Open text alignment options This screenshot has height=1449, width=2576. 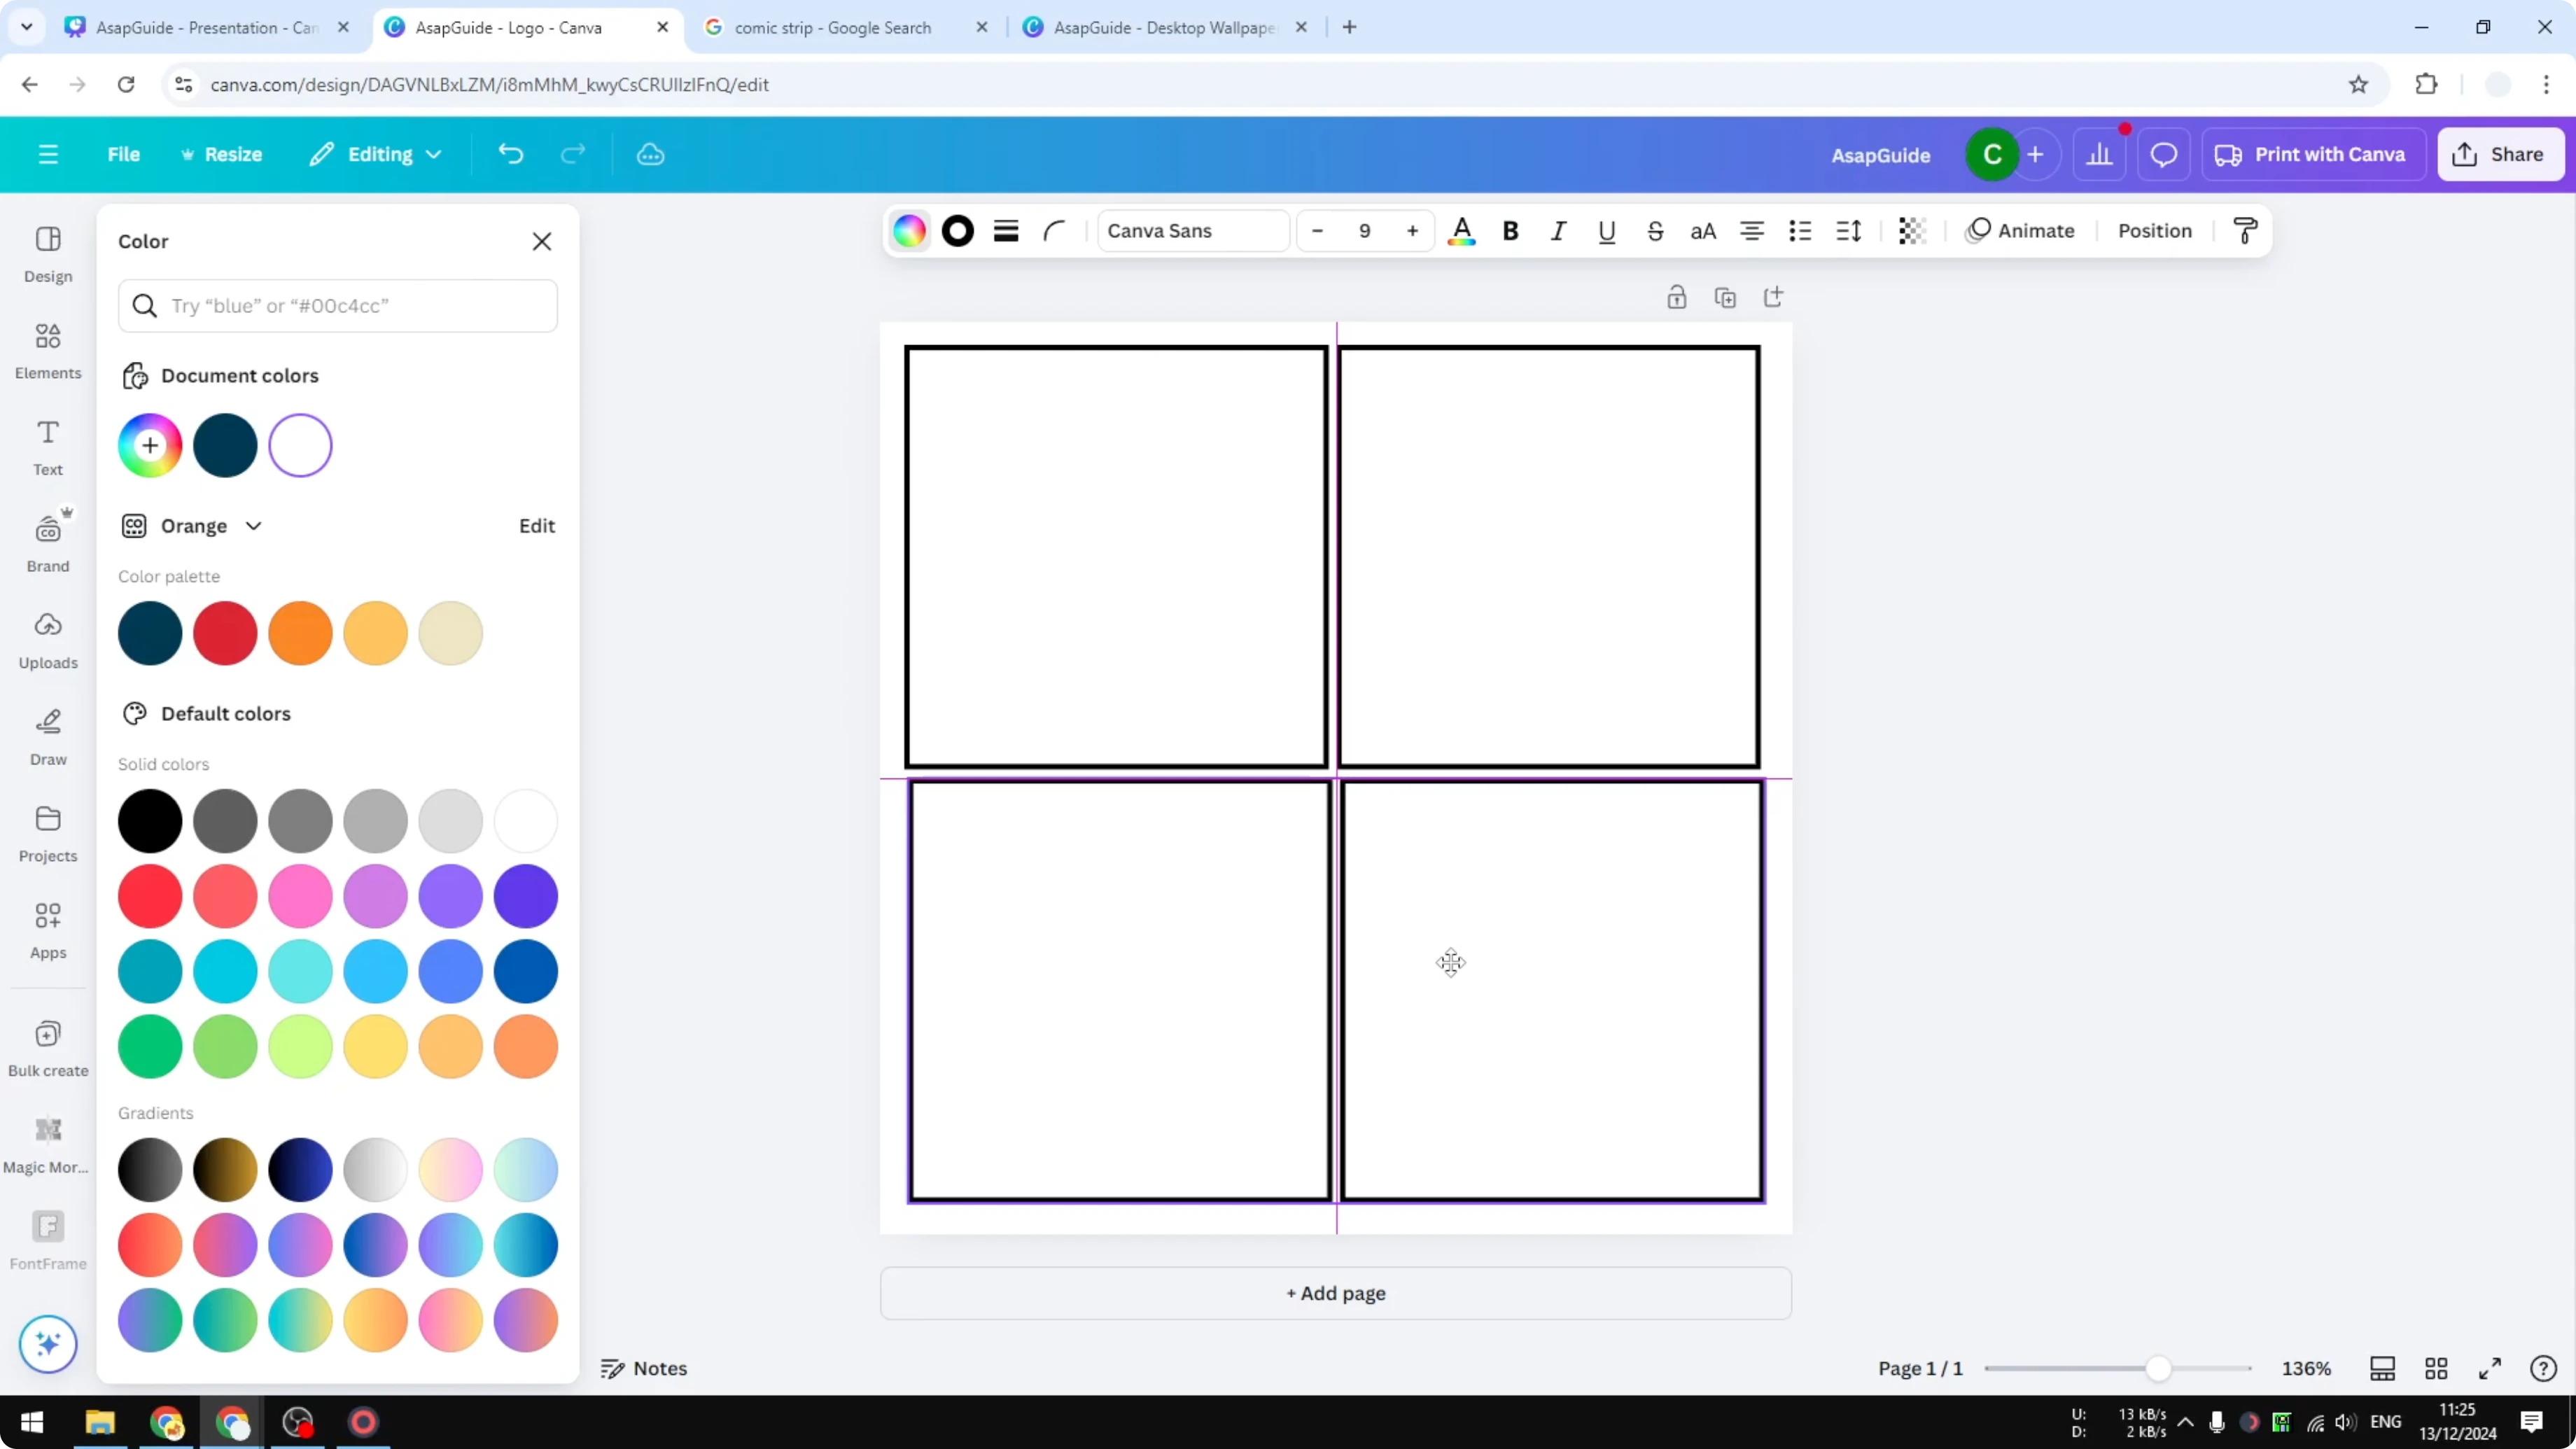click(x=1751, y=231)
